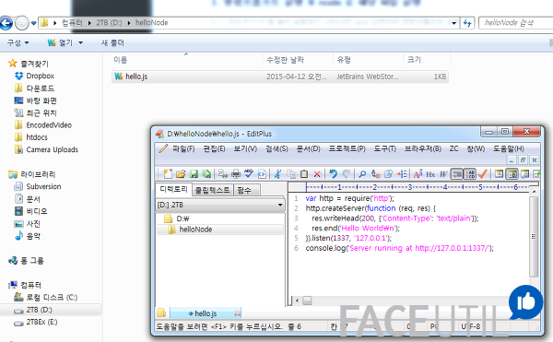Open the 보기(V) menu

point(245,148)
